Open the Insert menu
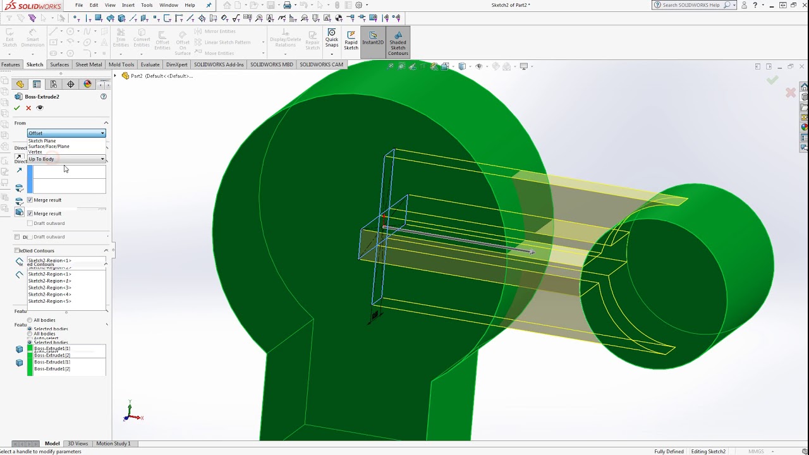809x455 pixels. (x=128, y=5)
